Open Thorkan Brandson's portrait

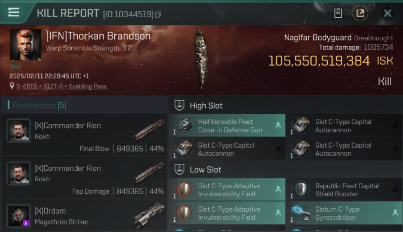point(25,45)
